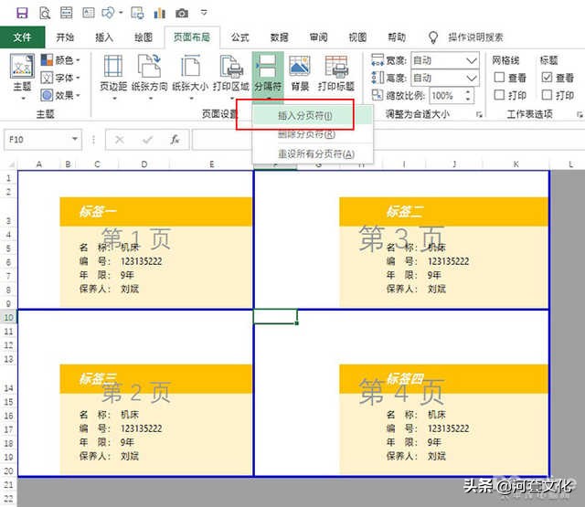The height and width of the screenshot is (507, 585).
Task: Open the 主题 (Themes) gallery button
Action: (x=22, y=77)
